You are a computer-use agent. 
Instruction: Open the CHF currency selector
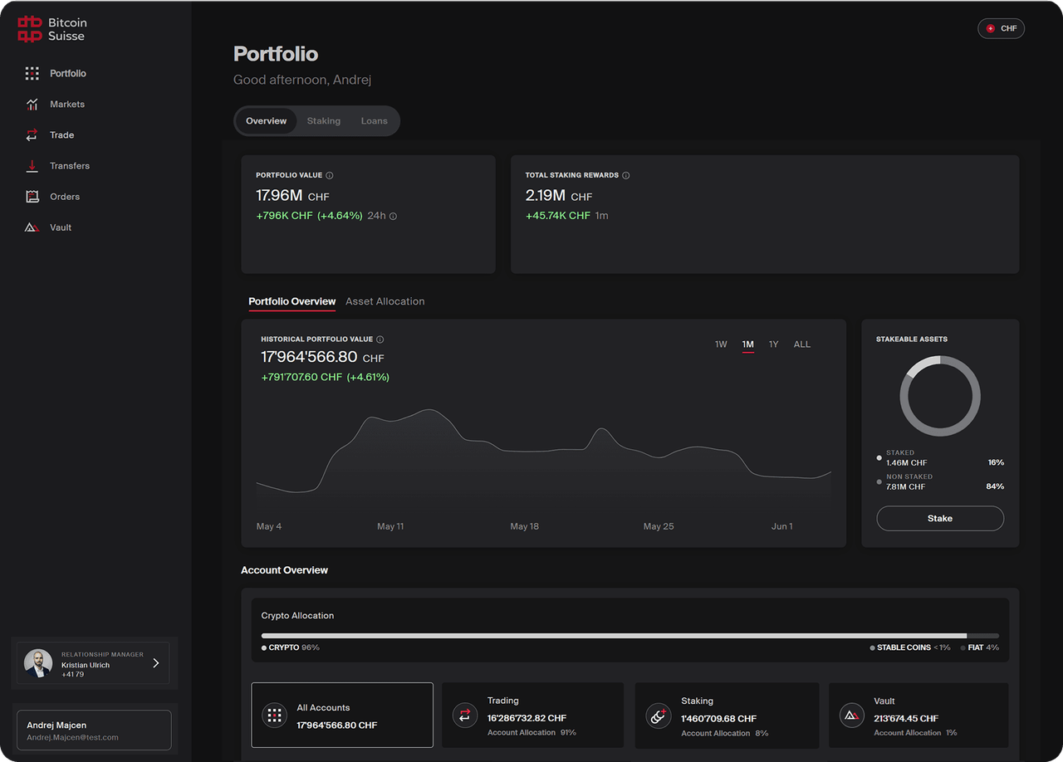pyautogui.click(x=1001, y=29)
